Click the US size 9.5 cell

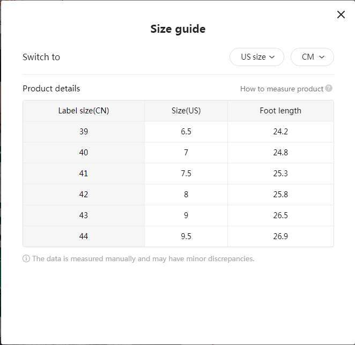coord(186,236)
